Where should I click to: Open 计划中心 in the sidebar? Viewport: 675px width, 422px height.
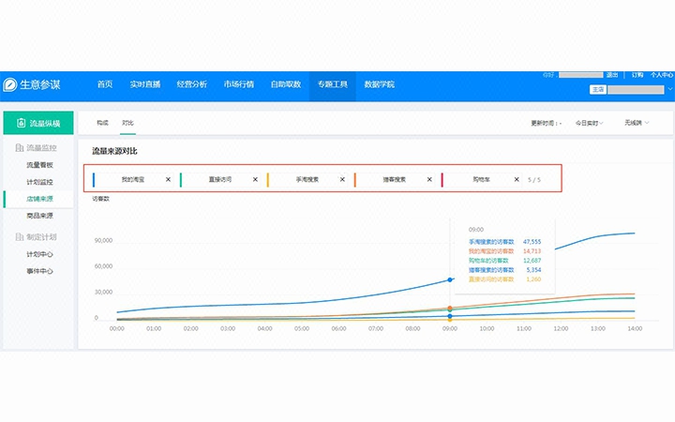pyautogui.click(x=39, y=254)
